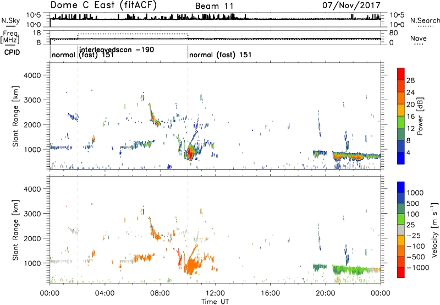This screenshot has width=440, height=305.
Task: Click the "CPID" row label
Action: point(12,52)
